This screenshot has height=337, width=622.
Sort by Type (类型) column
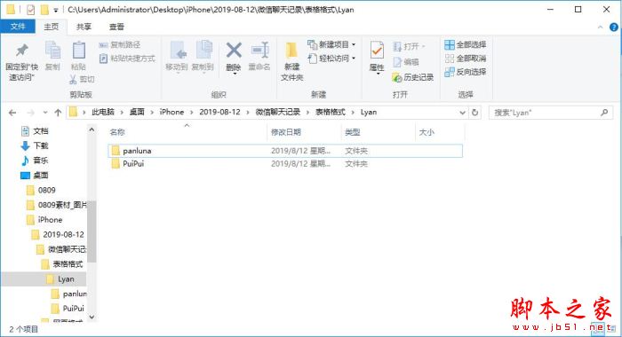pos(352,132)
